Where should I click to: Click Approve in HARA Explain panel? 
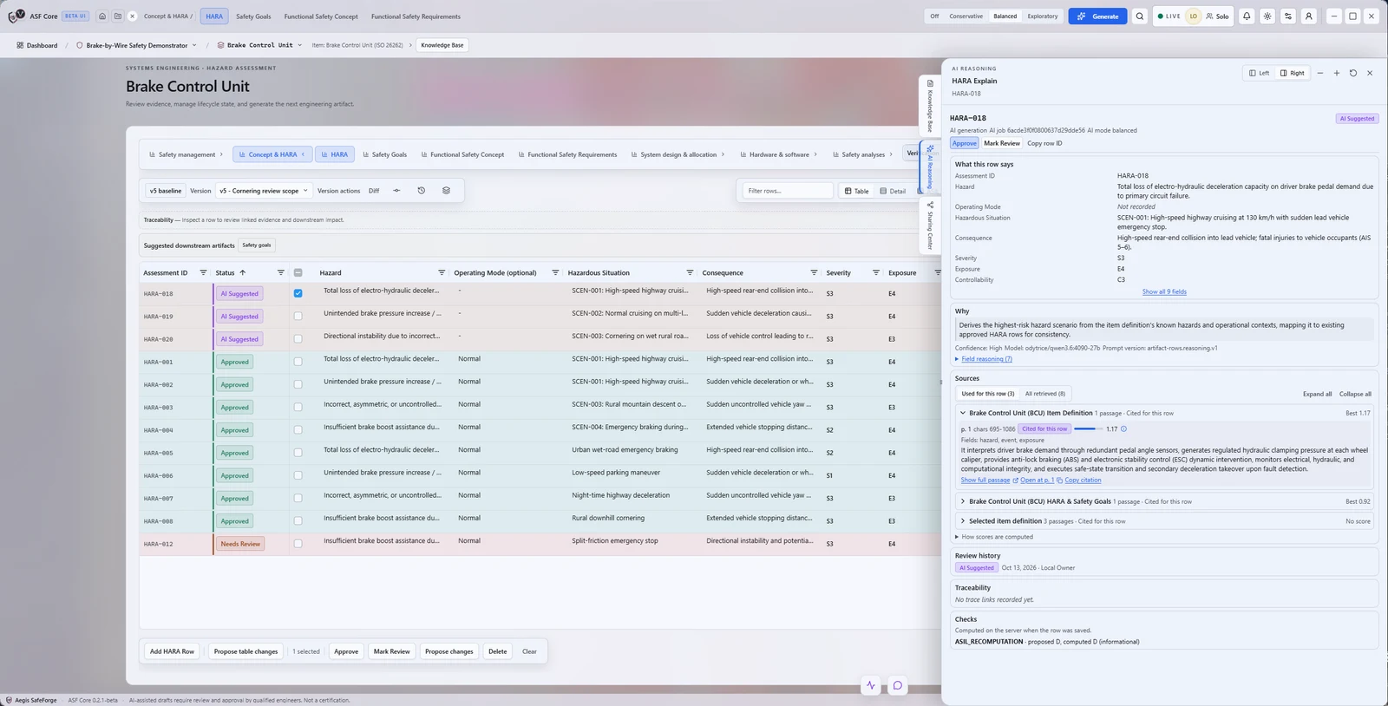[965, 143]
